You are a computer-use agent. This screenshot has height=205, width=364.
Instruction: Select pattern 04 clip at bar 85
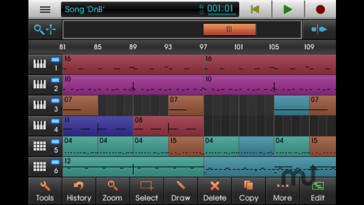pyautogui.click(x=115, y=146)
